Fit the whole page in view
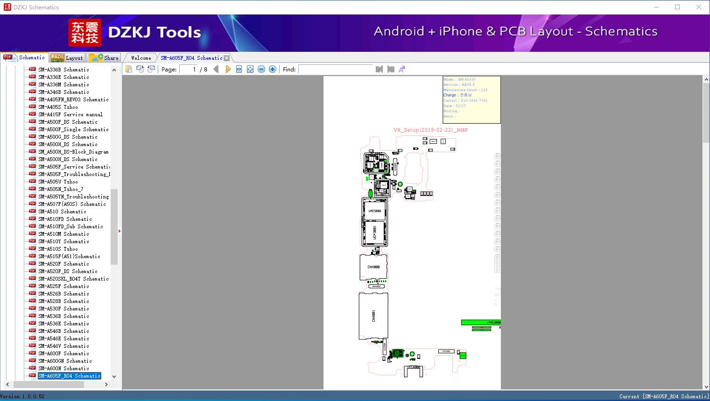The width and height of the screenshot is (710, 401). 250,69
